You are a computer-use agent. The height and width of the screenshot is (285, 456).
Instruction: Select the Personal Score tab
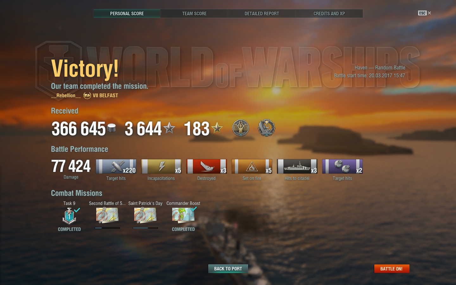pyautogui.click(x=127, y=14)
